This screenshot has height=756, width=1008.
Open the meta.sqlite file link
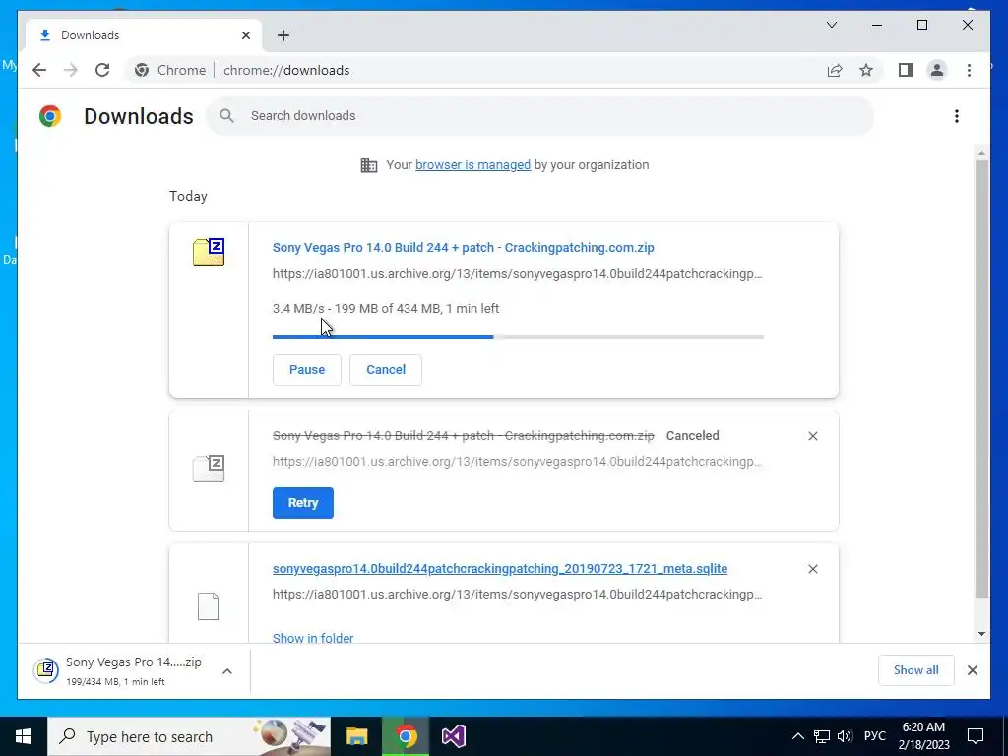pyautogui.click(x=499, y=569)
